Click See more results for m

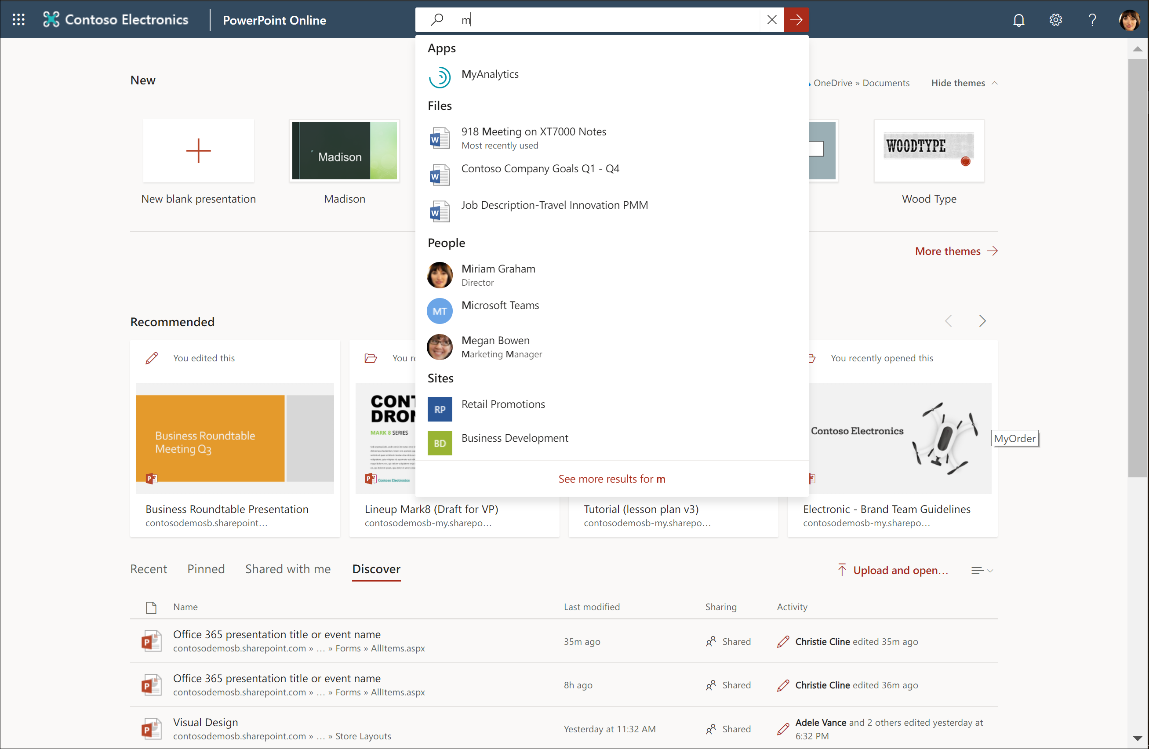click(611, 479)
